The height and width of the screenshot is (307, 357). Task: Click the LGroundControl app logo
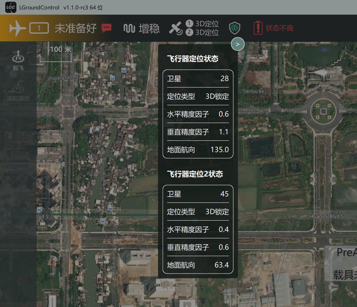click(11, 7)
